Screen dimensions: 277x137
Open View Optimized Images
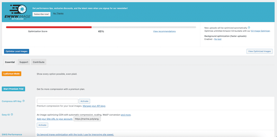click(x=259, y=51)
